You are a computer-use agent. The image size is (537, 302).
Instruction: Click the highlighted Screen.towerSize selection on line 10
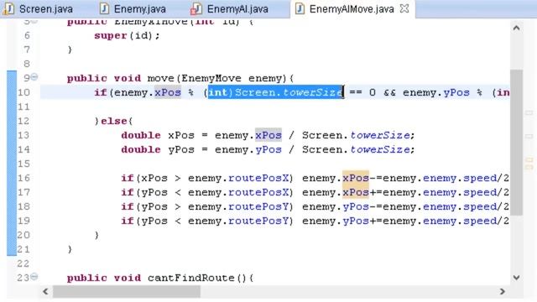[275, 92]
